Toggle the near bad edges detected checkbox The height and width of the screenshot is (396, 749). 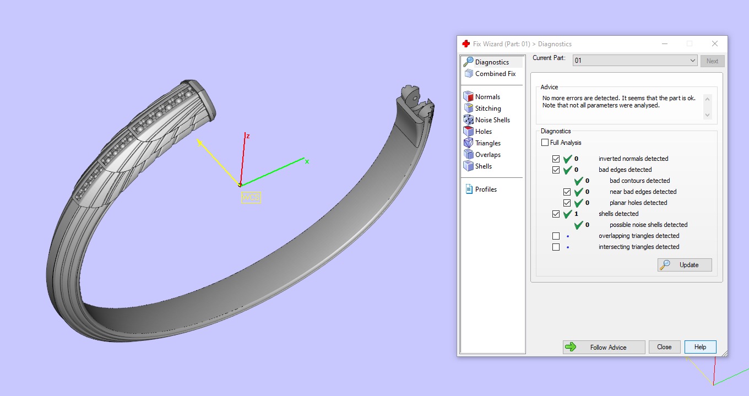point(567,192)
